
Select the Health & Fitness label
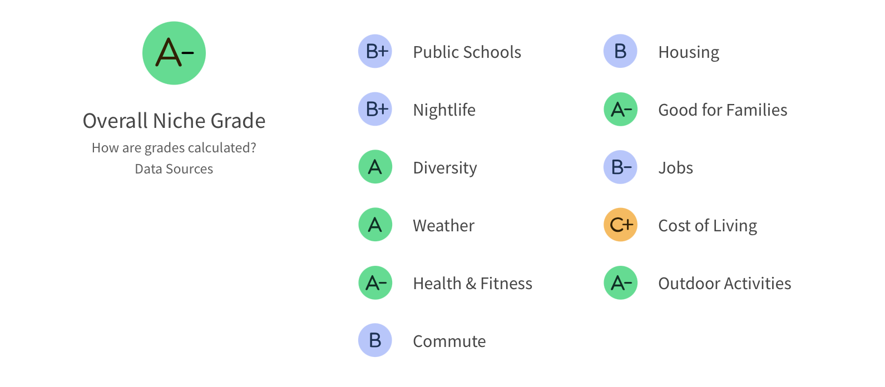[472, 284]
